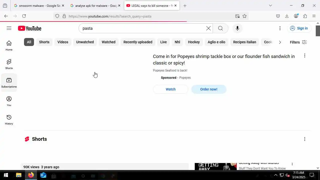Image resolution: width=320 pixels, height=180 pixels.
Task: Select the Aglio e olio chip
Action: tap(216, 42)
